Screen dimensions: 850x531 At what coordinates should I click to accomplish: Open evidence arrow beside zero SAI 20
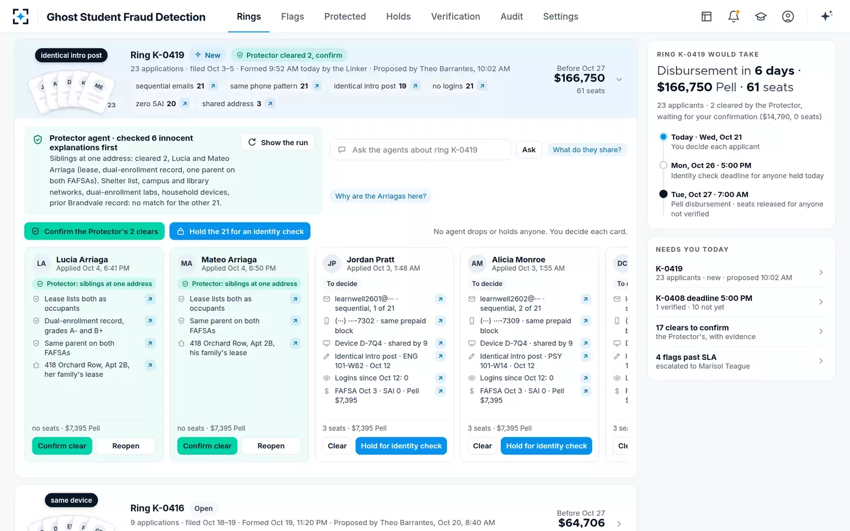pyautogui.click(x=185, y=104)
